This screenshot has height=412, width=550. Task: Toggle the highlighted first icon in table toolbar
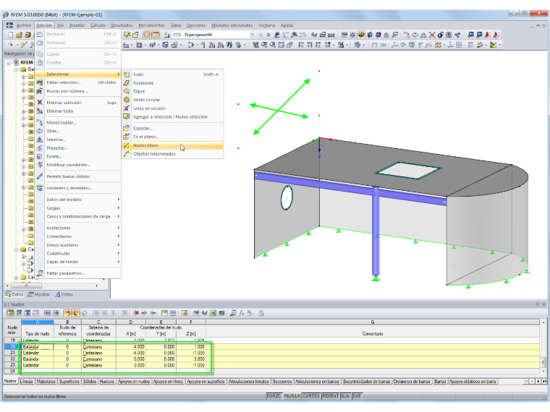pos(11,313)
